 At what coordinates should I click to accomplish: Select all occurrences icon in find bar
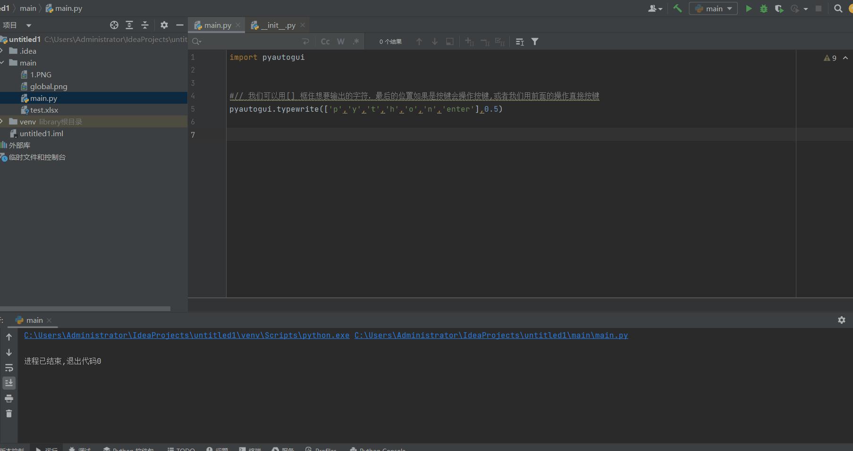500,41
